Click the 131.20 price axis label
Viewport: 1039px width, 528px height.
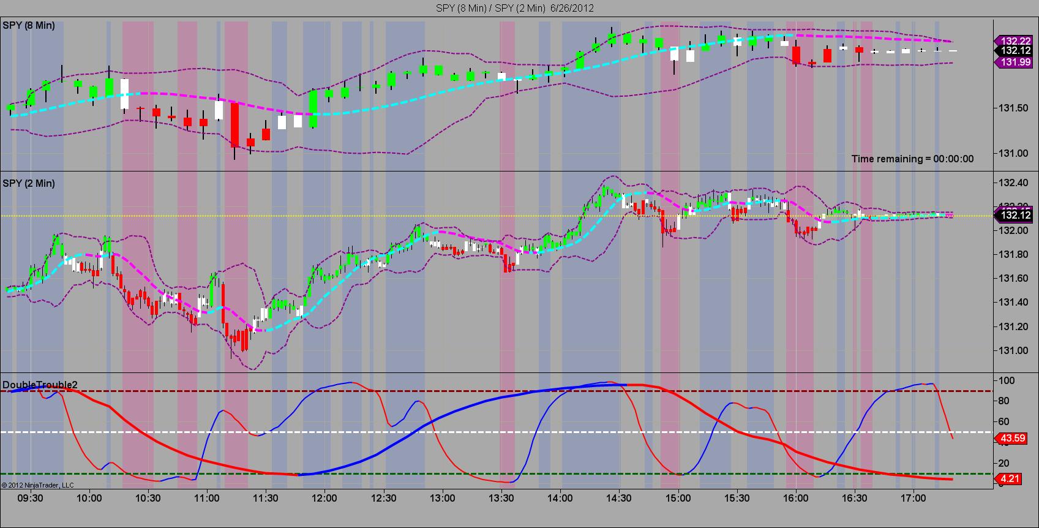1013,326
